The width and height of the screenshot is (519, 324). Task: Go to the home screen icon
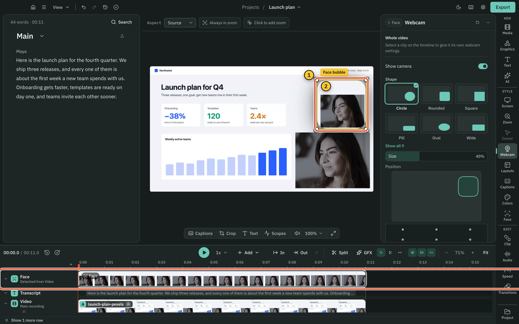click(33, 7)
